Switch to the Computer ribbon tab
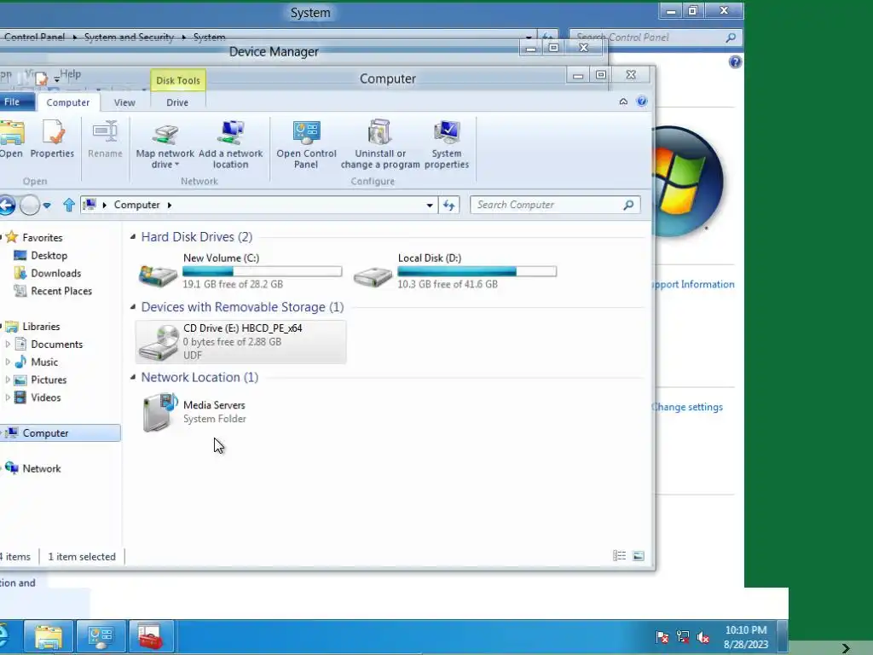 coord(68,102)
